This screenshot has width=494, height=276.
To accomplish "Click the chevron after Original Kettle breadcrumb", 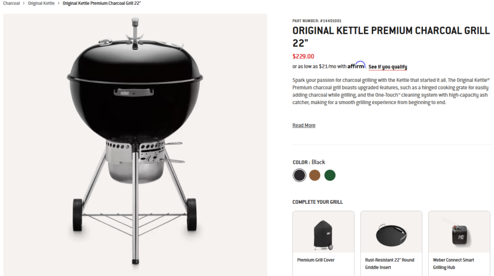I will click(x=58, y=3).
